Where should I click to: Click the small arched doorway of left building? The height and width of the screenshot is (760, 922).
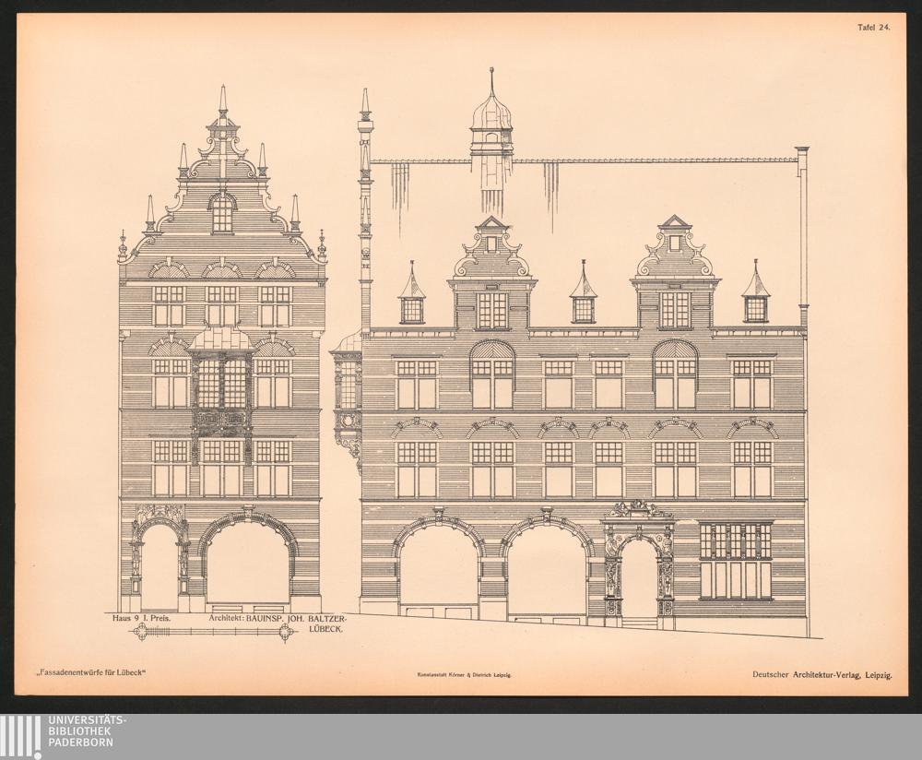click(x=159, y=563)
